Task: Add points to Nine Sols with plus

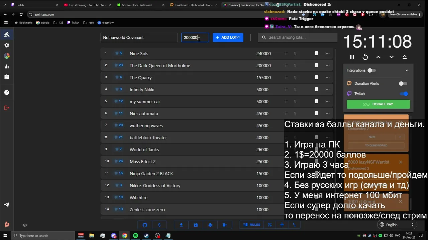Action: pyautogui.click(x=286, y=53)
